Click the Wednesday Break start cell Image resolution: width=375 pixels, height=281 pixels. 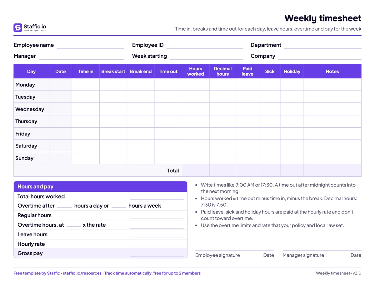click(113, 109)
